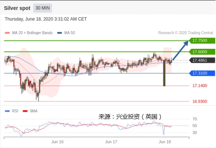The image size is (216, 148).
Task: Select the 17.3100 blue pivot label
Action: point(202,73)
